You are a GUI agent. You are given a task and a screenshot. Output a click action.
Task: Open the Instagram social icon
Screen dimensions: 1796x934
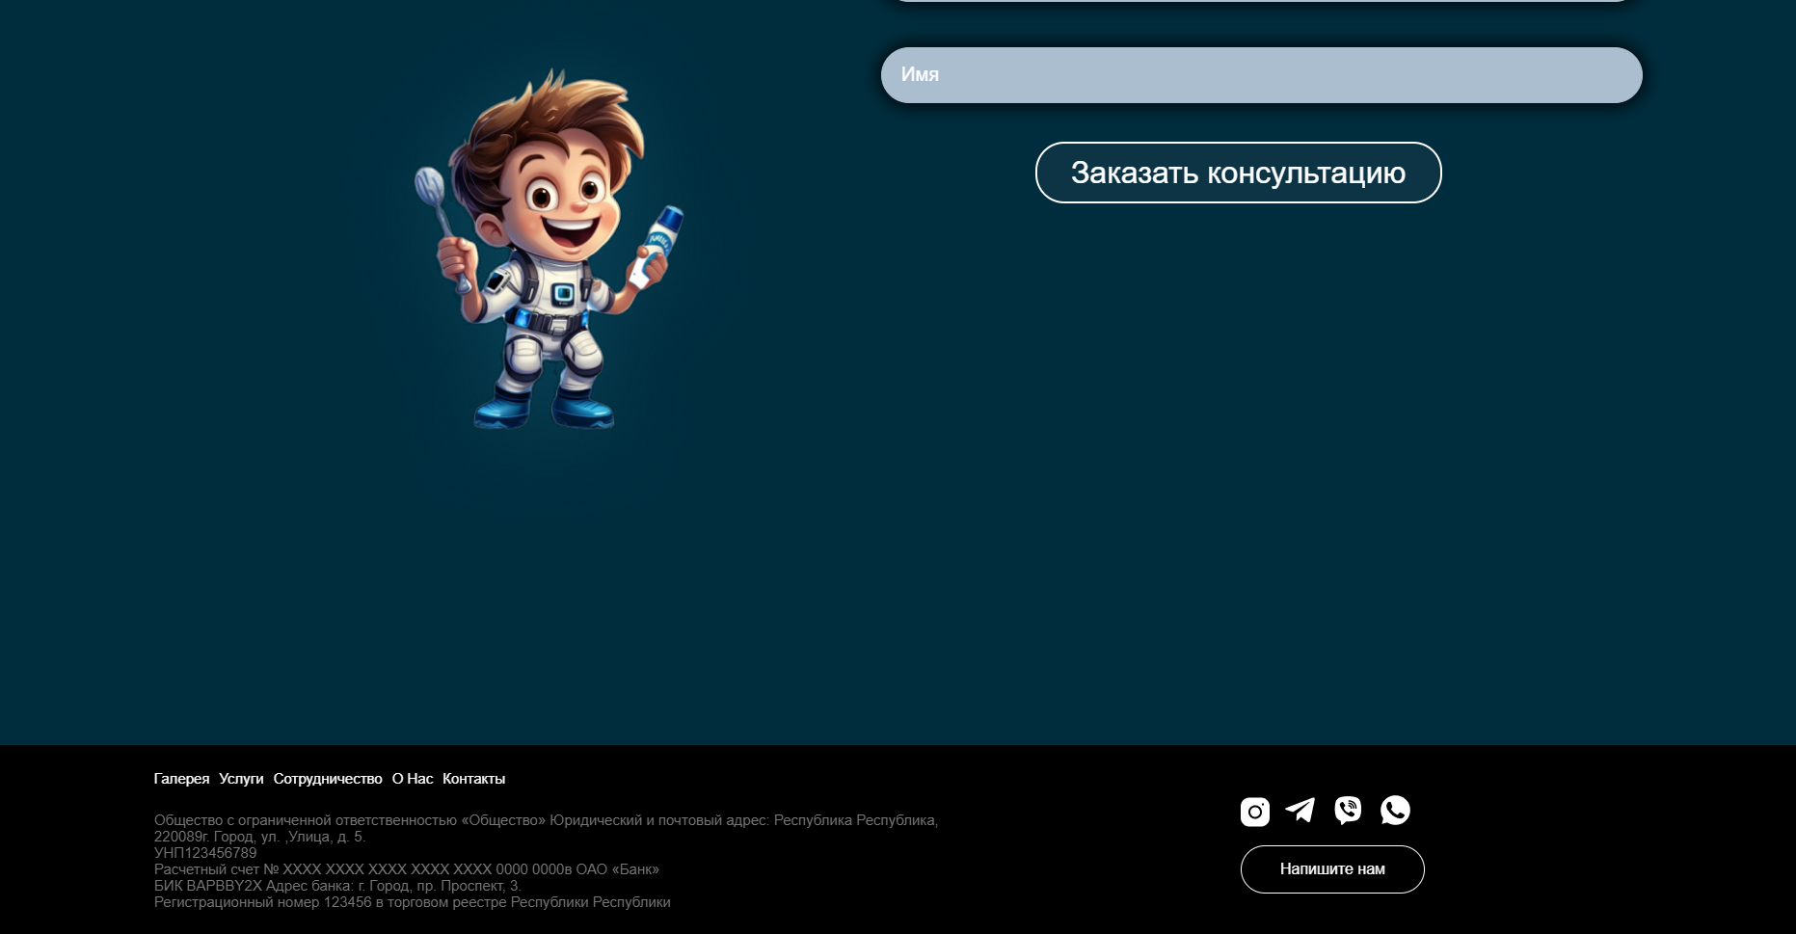(1254, 812)
